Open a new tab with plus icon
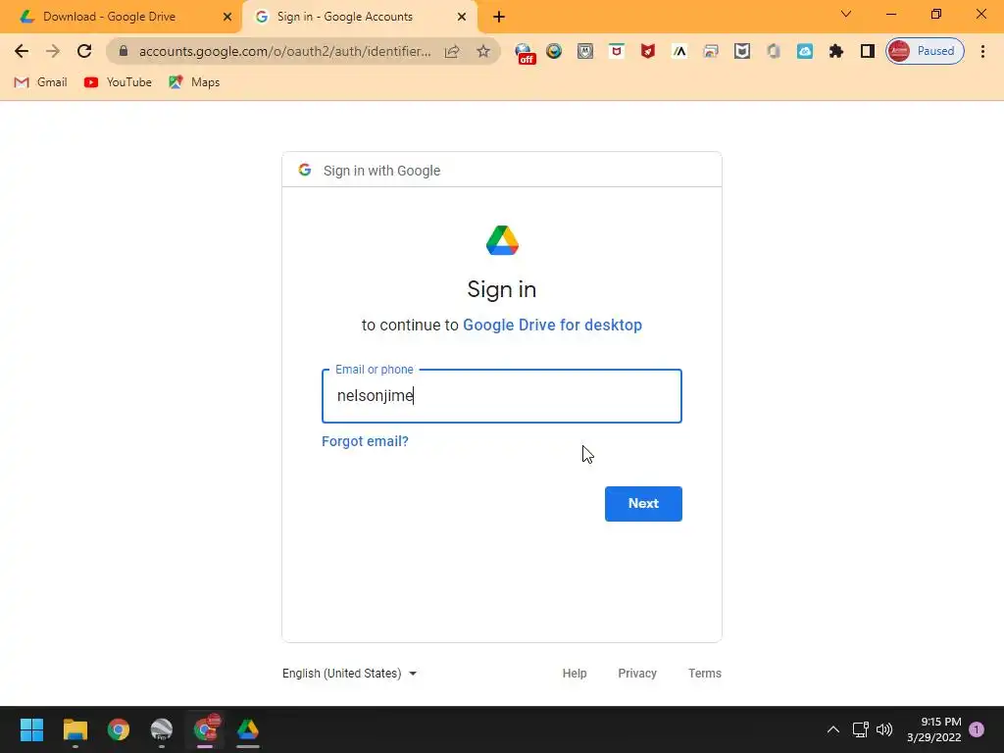The height and width of the screenshot is (753, 1004). click(499, 17)
